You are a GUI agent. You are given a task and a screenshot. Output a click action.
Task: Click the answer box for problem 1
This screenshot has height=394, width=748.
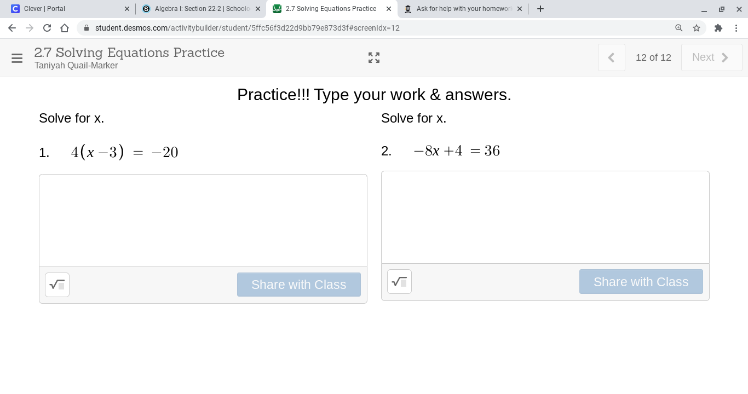(203, 221)
